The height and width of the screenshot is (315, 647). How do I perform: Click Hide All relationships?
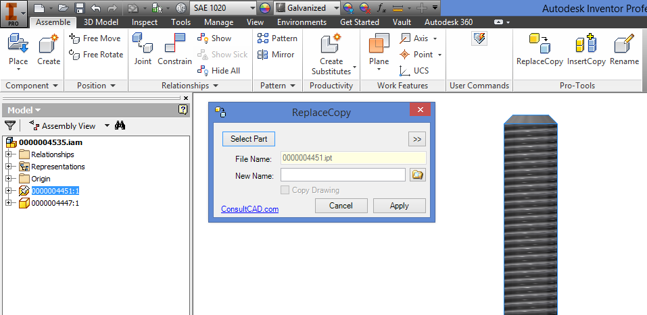pos(218,70)
